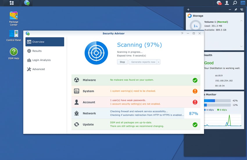Image resolution: width=247 pixels, height=160 pixels.
Task: Add a widget with plus icon
Action: [x=188, y=10]
